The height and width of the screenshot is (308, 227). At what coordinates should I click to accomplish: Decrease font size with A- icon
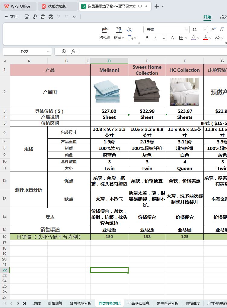click(x=222, y=29)
